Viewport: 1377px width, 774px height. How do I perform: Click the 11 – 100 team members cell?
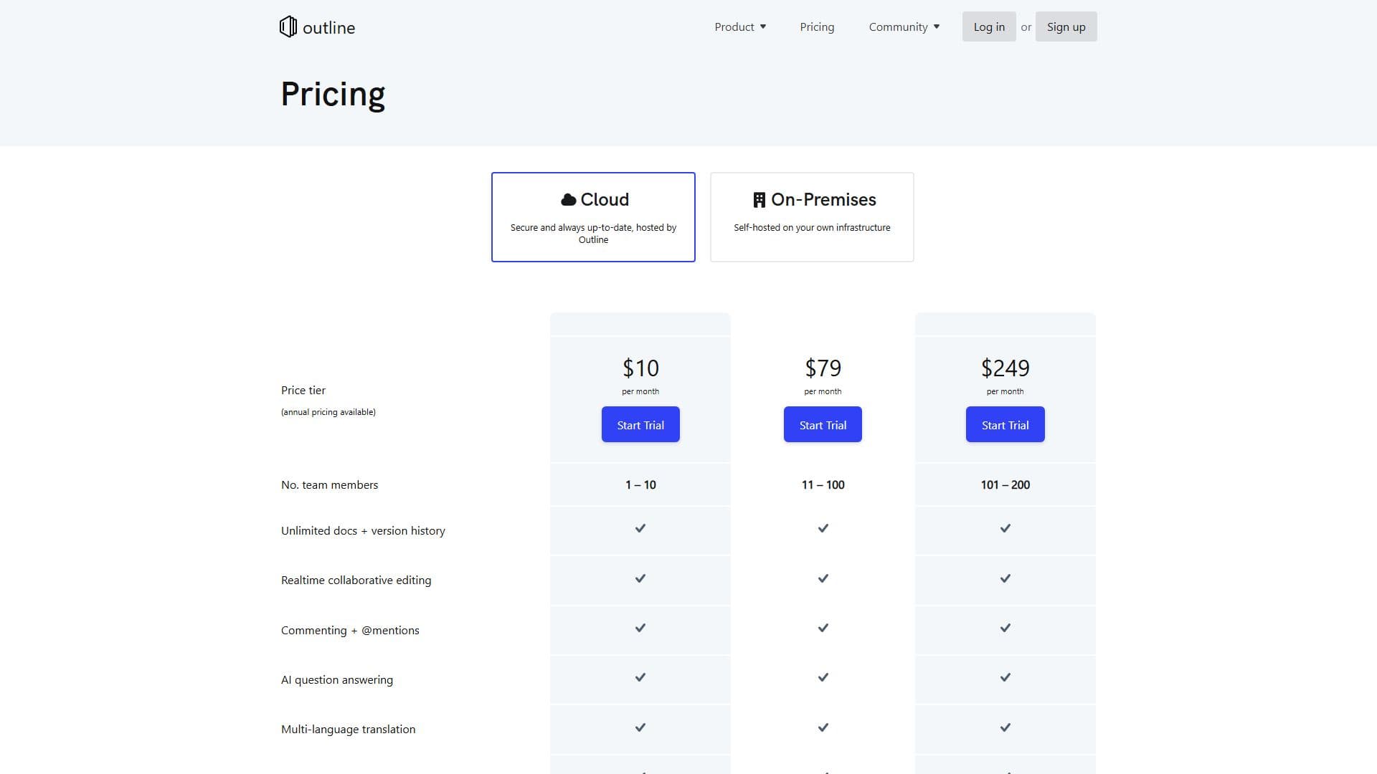point(823,484)
